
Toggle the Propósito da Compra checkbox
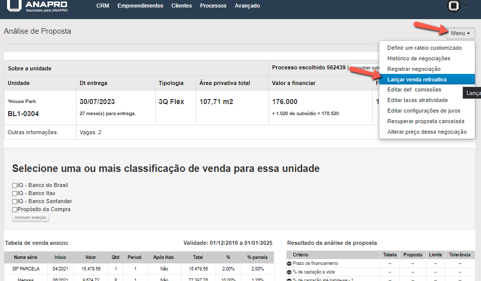pos(15,210)
